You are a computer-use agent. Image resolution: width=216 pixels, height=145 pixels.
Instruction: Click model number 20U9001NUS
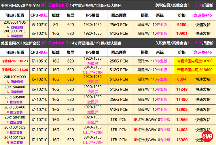(15, 23)
